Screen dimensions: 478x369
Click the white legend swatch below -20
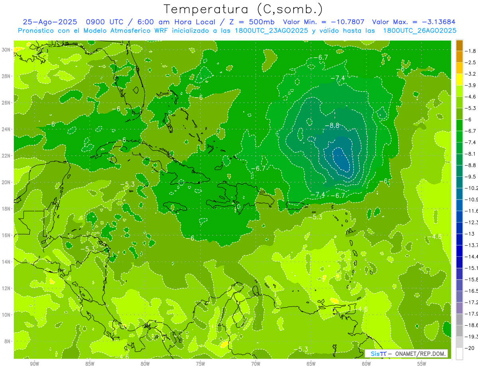[x=459, y=353]
